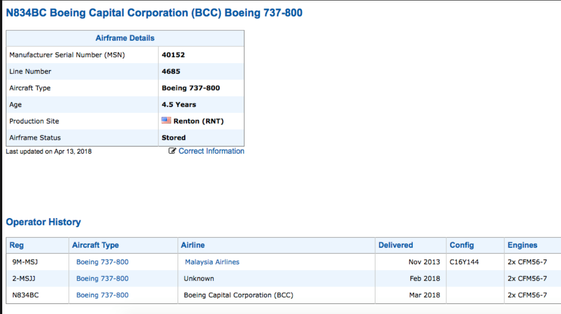The height and width of the screenshot is (314, 561).
Task: Select the MSN value 40152
Action: pos(173,55)
